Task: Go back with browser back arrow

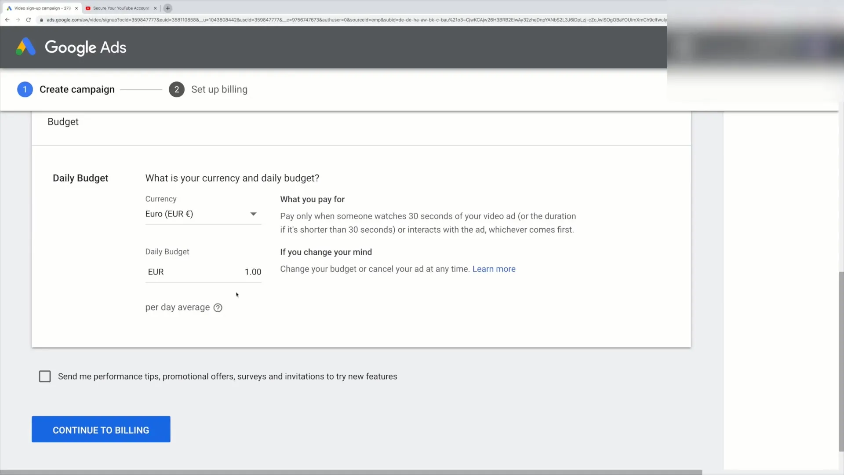Action: [x=7, y=20]
